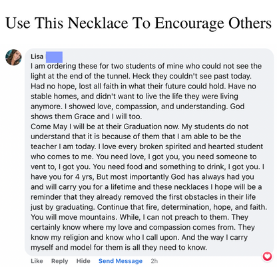Screen dimensions: 277x277
Task: Click the word 'Grace' in the comment
Action: [85, 117]
